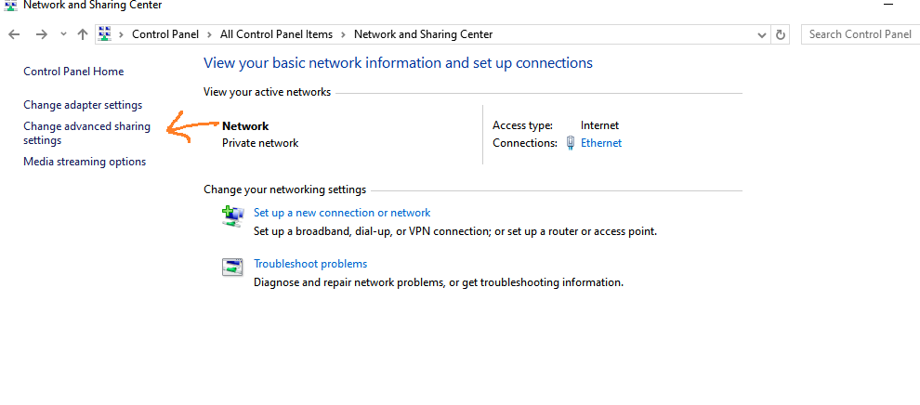This screenshot has height=405, width=920.
Task: Click the new connection setup icon
Action: tap(233, 216)
